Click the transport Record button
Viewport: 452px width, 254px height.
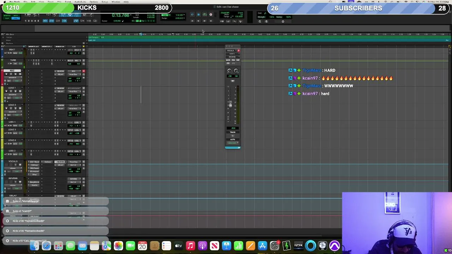point(211,14)
